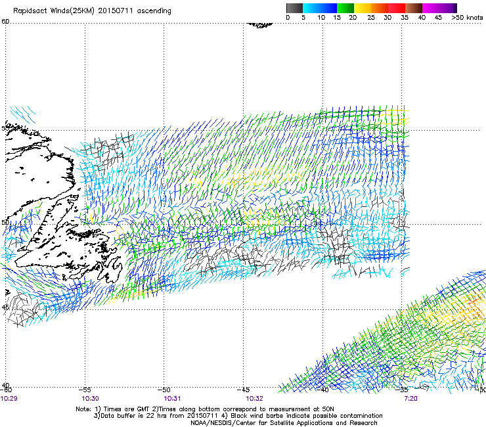The height and width of the screenshot is (427, 486).
Task: Pick the orange 25-30 knots color band
Action: tap(380, 8)
